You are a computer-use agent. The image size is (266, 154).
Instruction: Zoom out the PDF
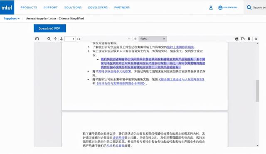(x=129, y=39)
